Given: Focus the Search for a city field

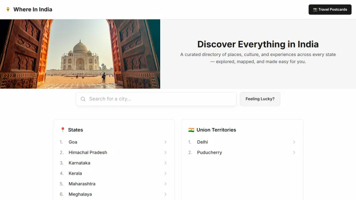Looking at the screenshot, I should click(160, 99).
